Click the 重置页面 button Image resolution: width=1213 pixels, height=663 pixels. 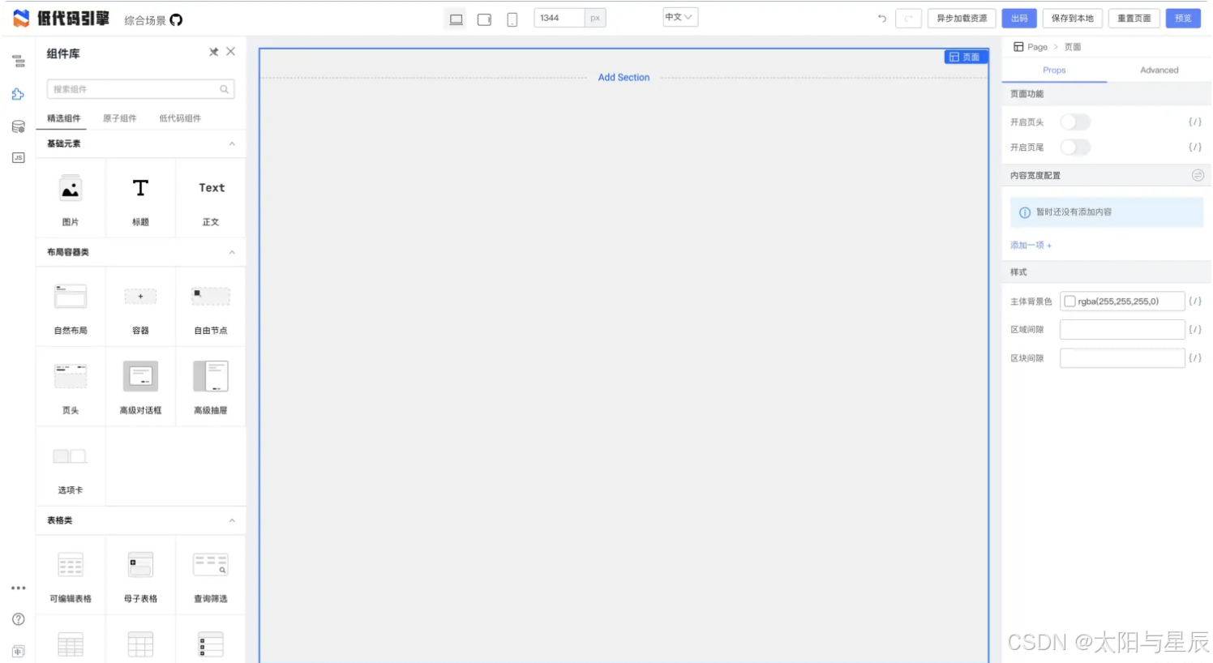pyautogui.click(x=1134, y=18)
